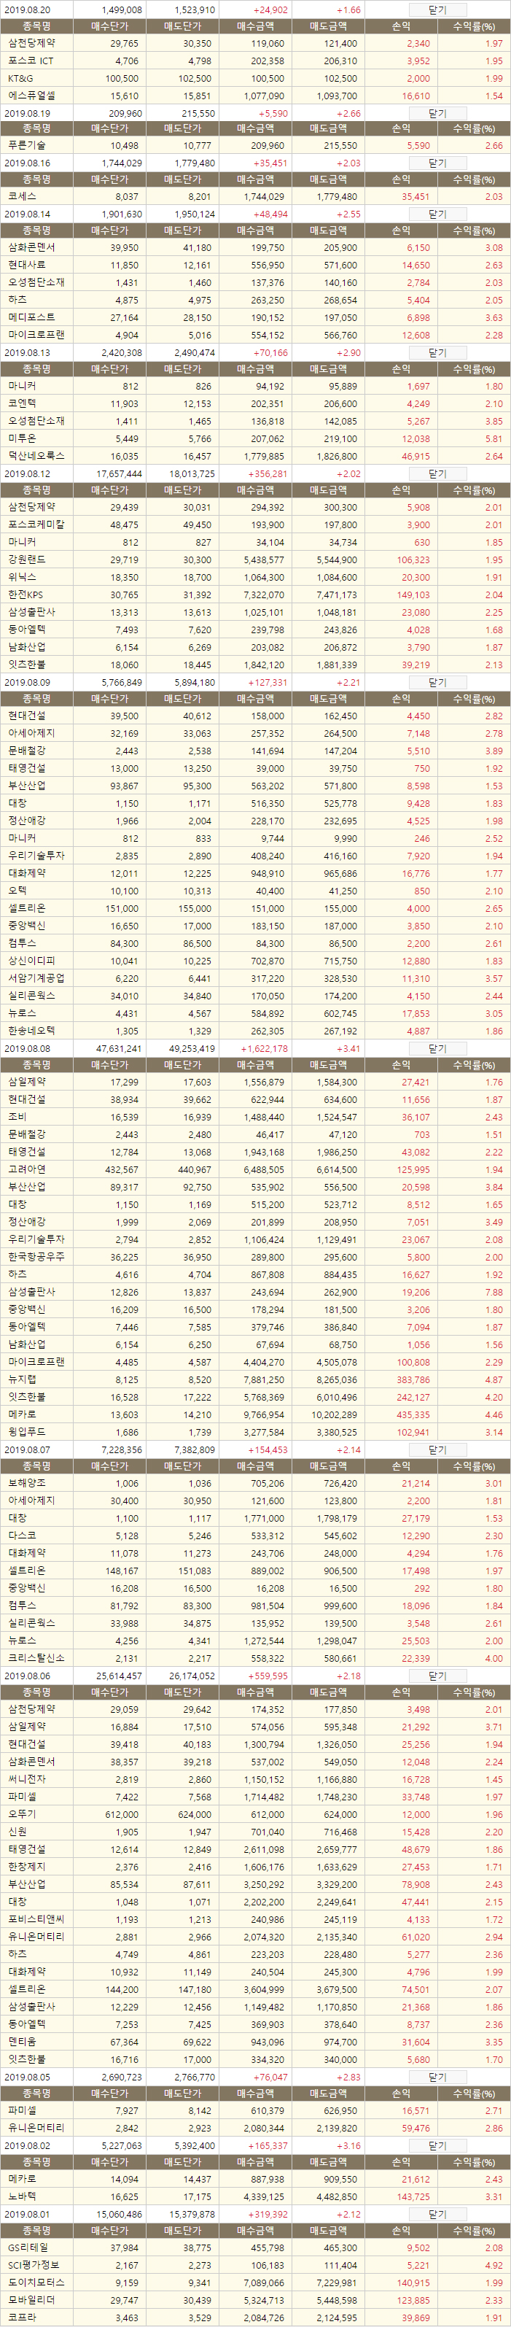Click 닫기 on the 2019.08.05 row
511x2327 pixels.
437,2077
